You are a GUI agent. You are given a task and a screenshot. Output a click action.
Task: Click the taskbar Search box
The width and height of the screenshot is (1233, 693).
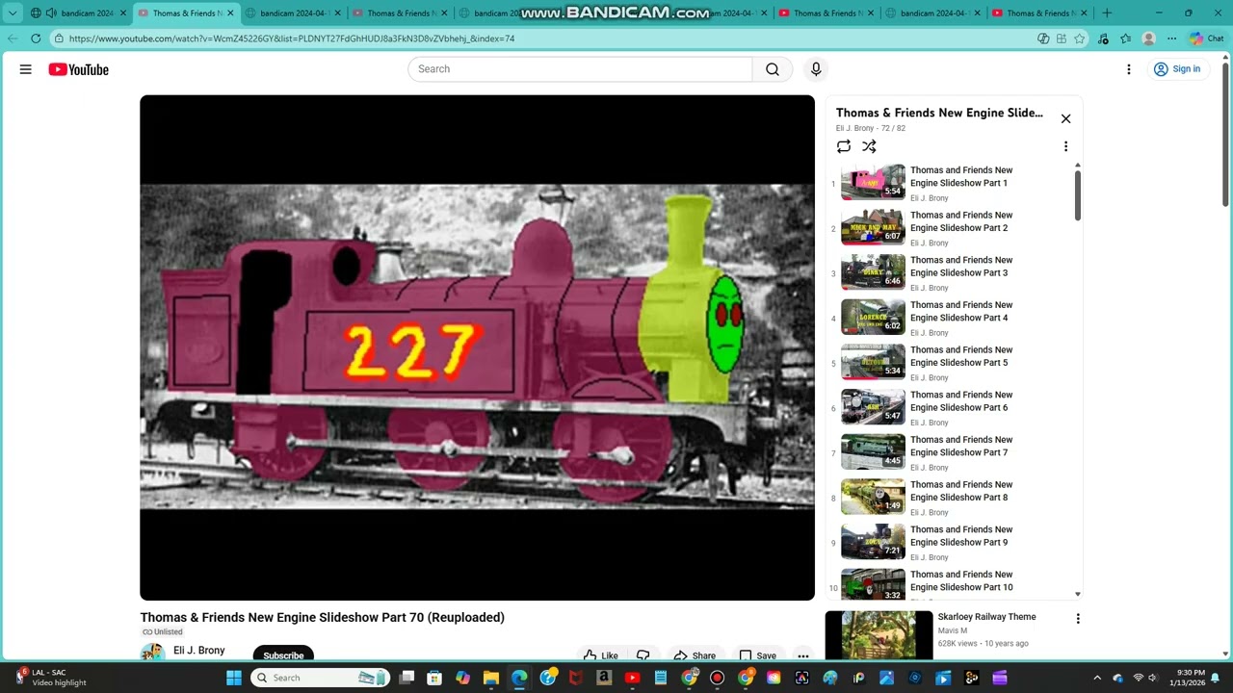(x=319, y=678)
